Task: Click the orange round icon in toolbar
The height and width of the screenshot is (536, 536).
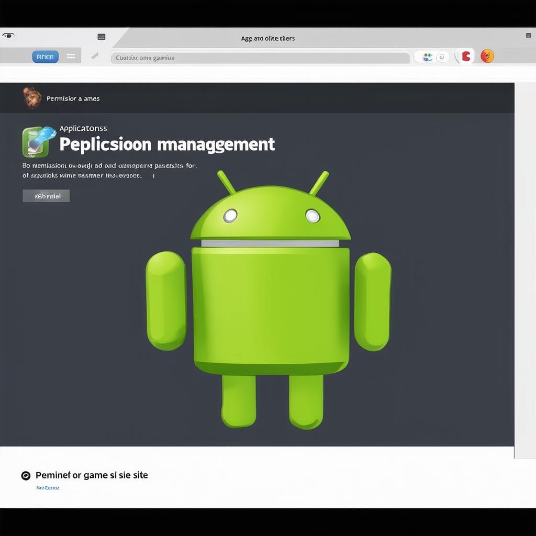Action: (x=487, y=56)
